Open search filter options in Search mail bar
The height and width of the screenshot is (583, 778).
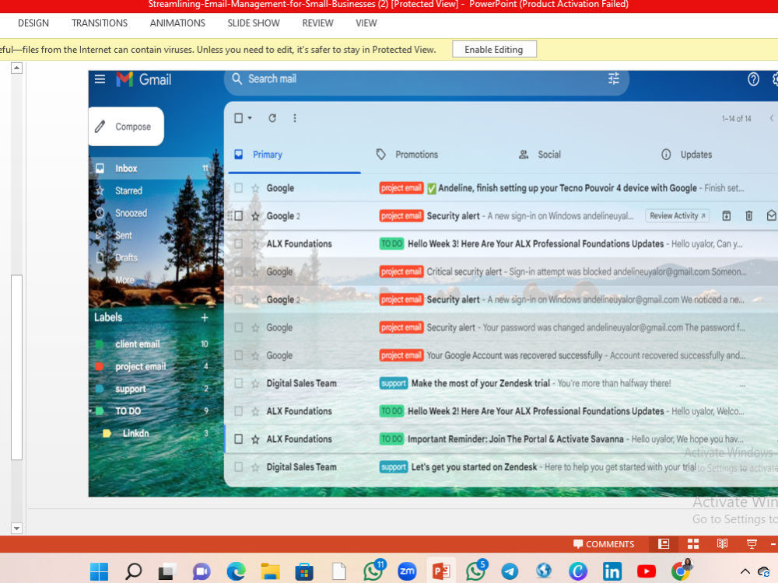(x=614, y=79)
